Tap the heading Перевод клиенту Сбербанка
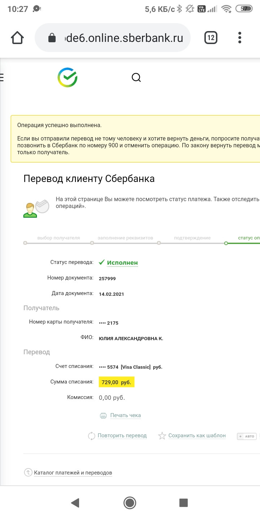260x520 pixels. [x=89, y=178]
